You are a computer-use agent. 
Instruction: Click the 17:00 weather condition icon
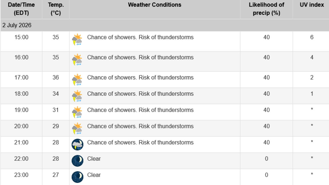click(x=77, y=80)
